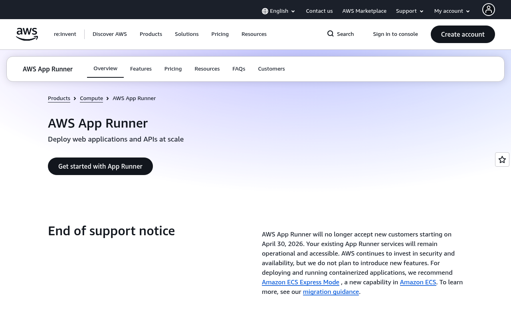The width and height of the screenshot is (511, 319).
Task: Switch to the App Runner Resources tab
Action: tap(207, 69)
